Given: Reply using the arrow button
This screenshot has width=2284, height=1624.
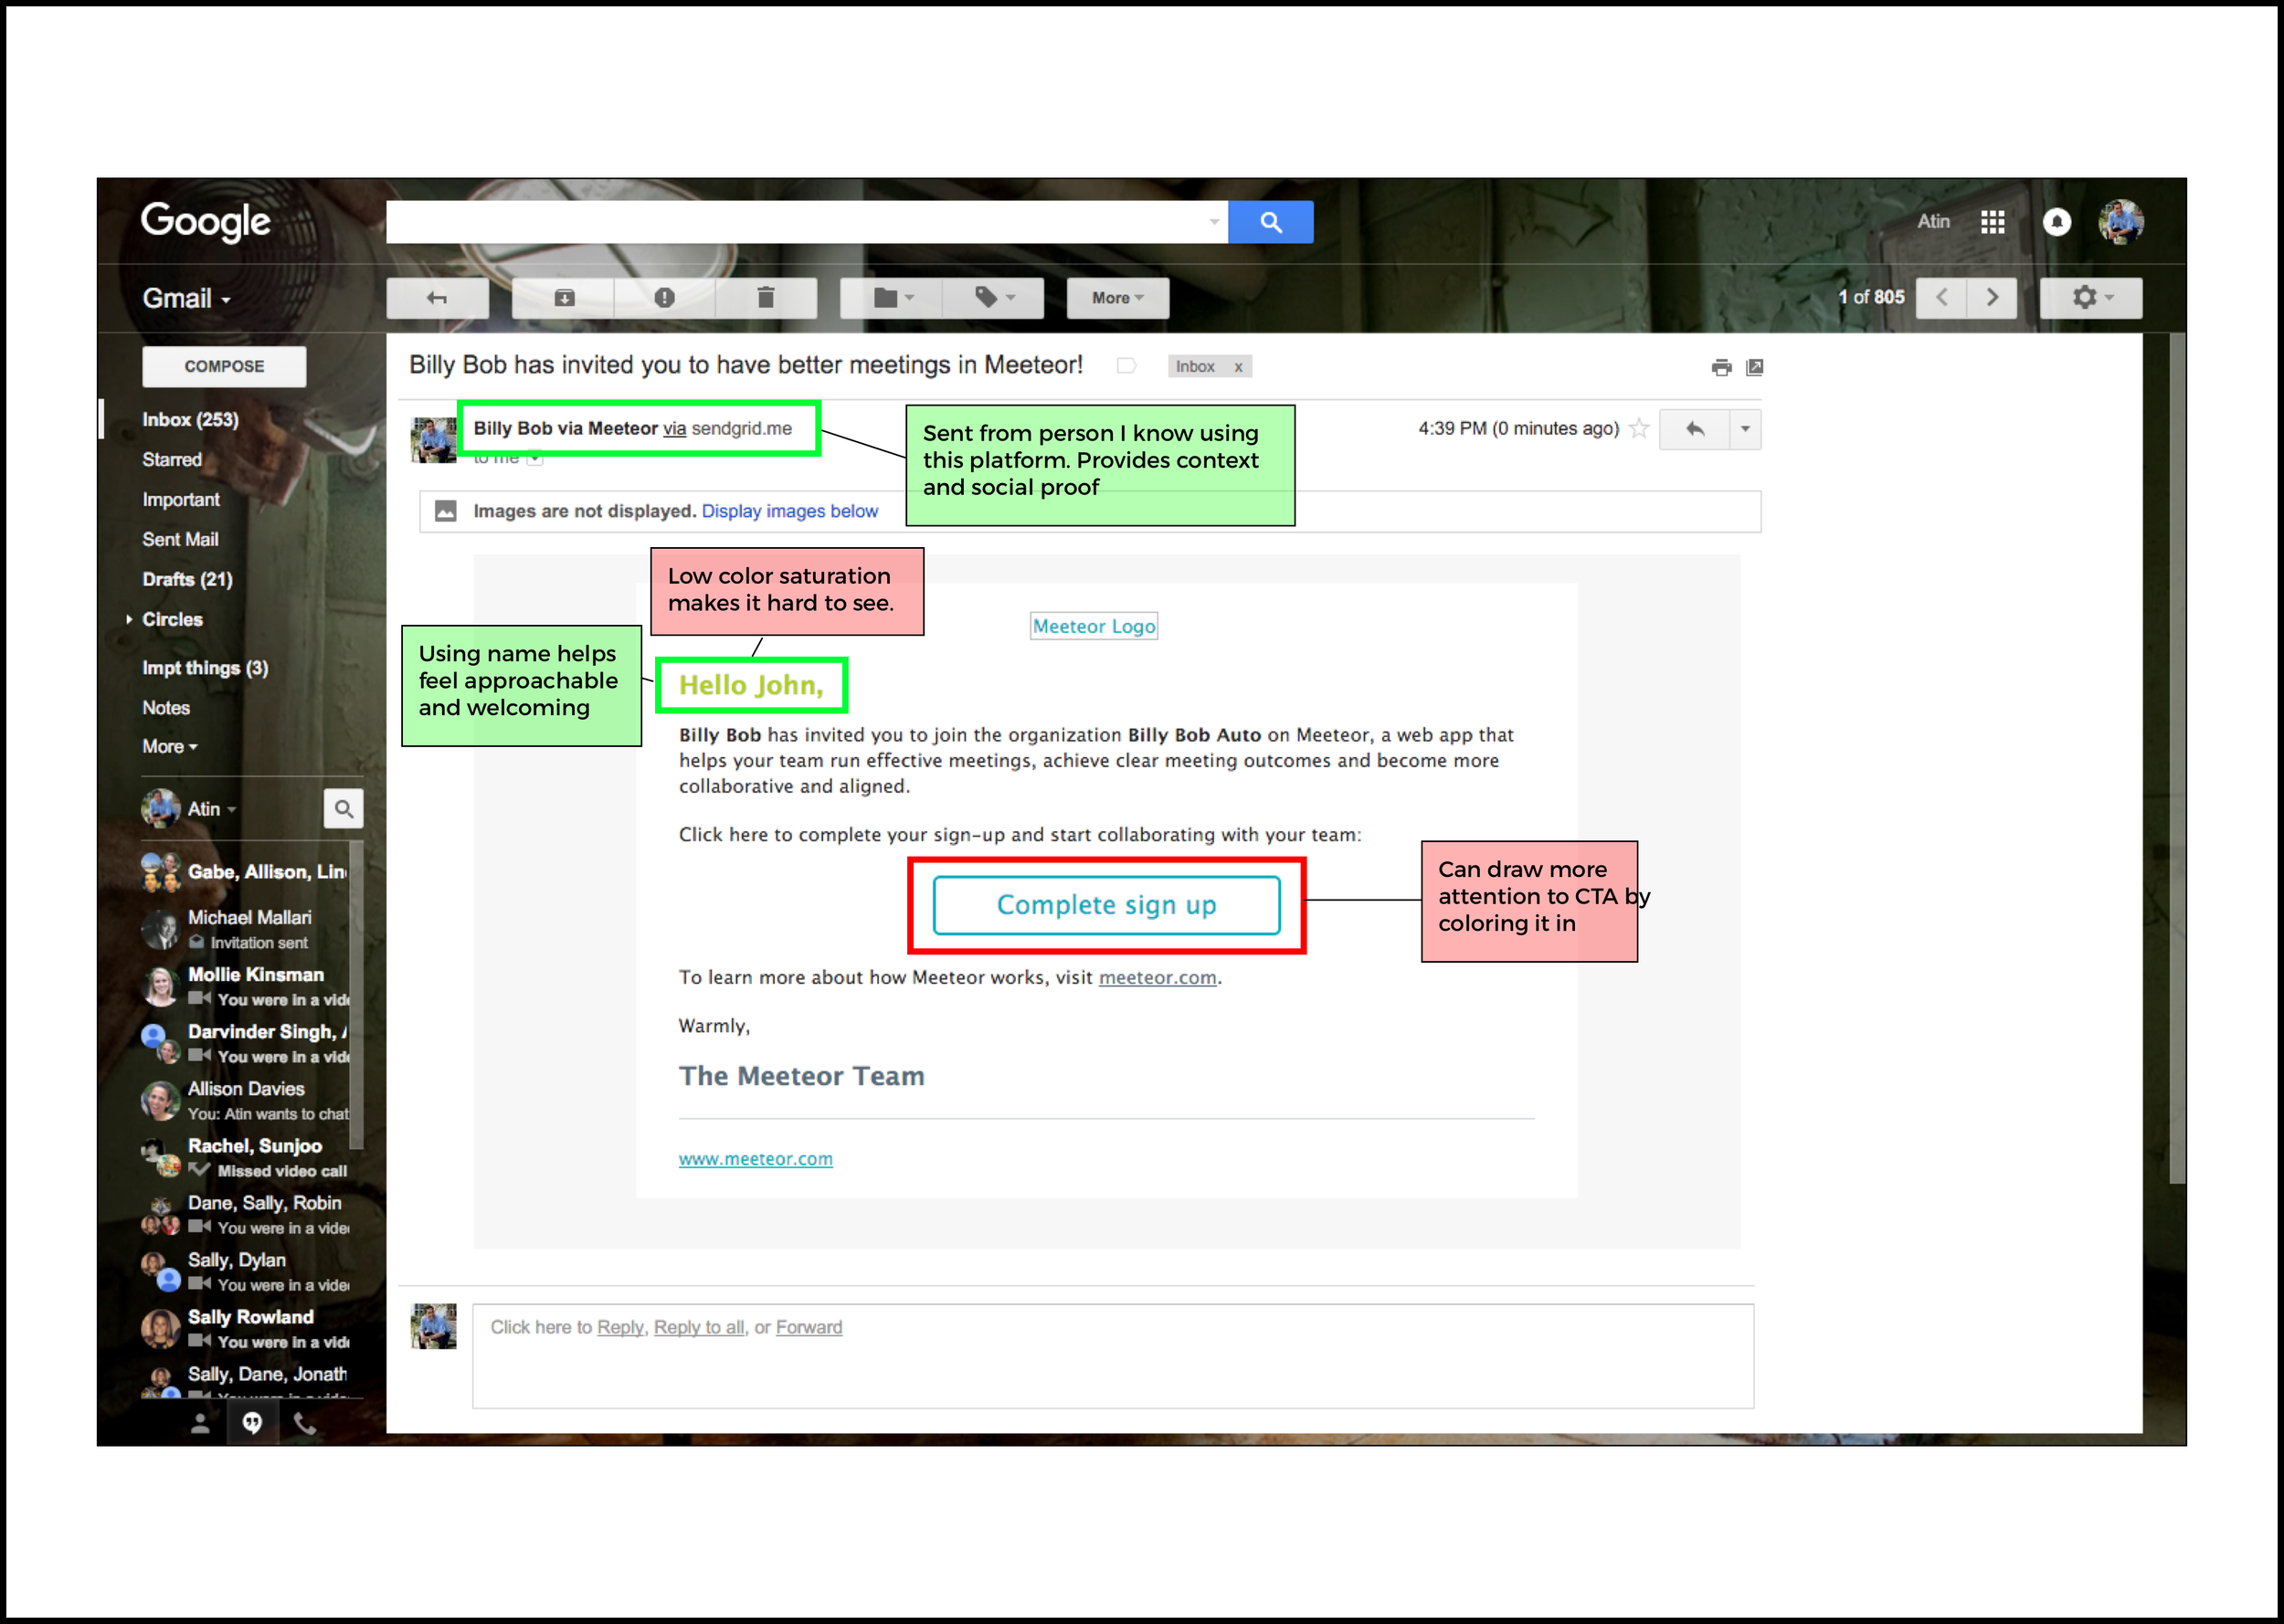Looking at the screenshot, I should click(x=1694, y=429).
